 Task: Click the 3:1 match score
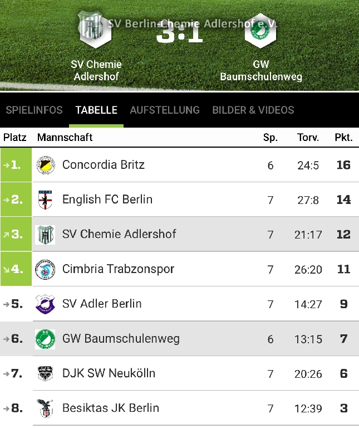[179, 33]
